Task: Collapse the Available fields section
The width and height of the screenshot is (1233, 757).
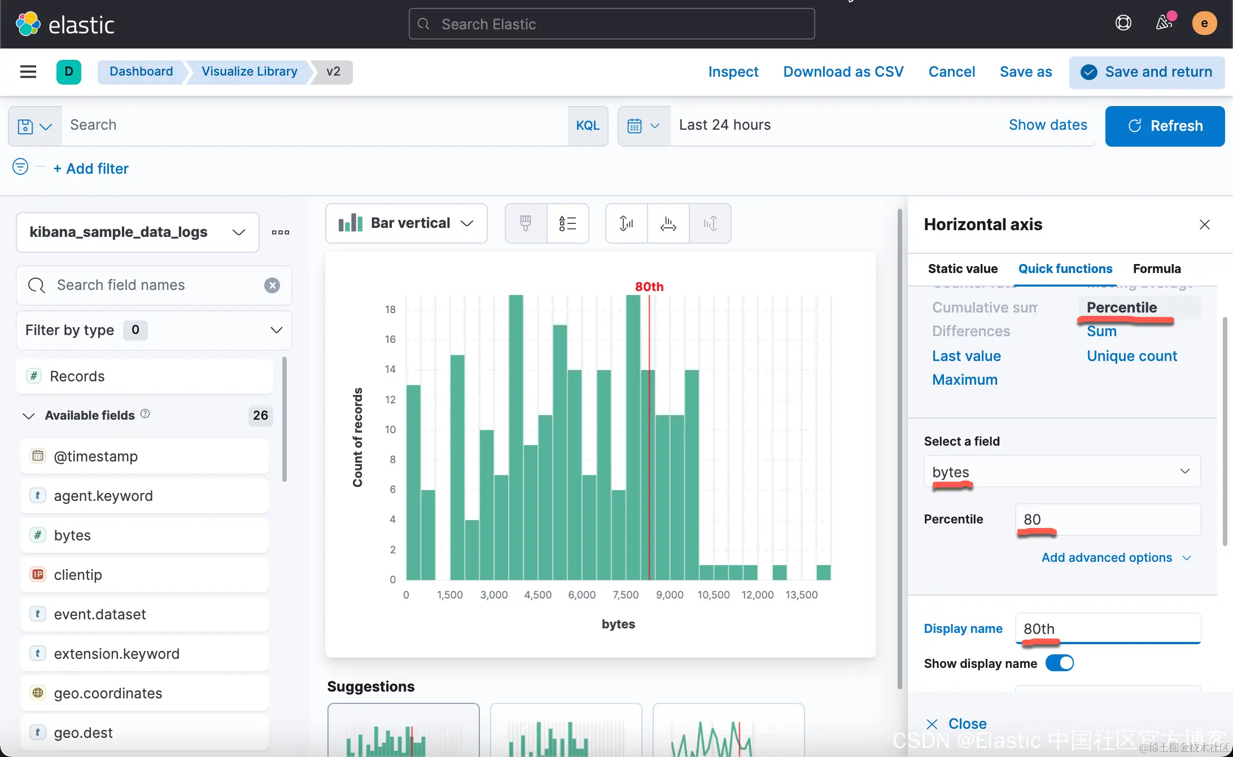Action: point(28,416)
